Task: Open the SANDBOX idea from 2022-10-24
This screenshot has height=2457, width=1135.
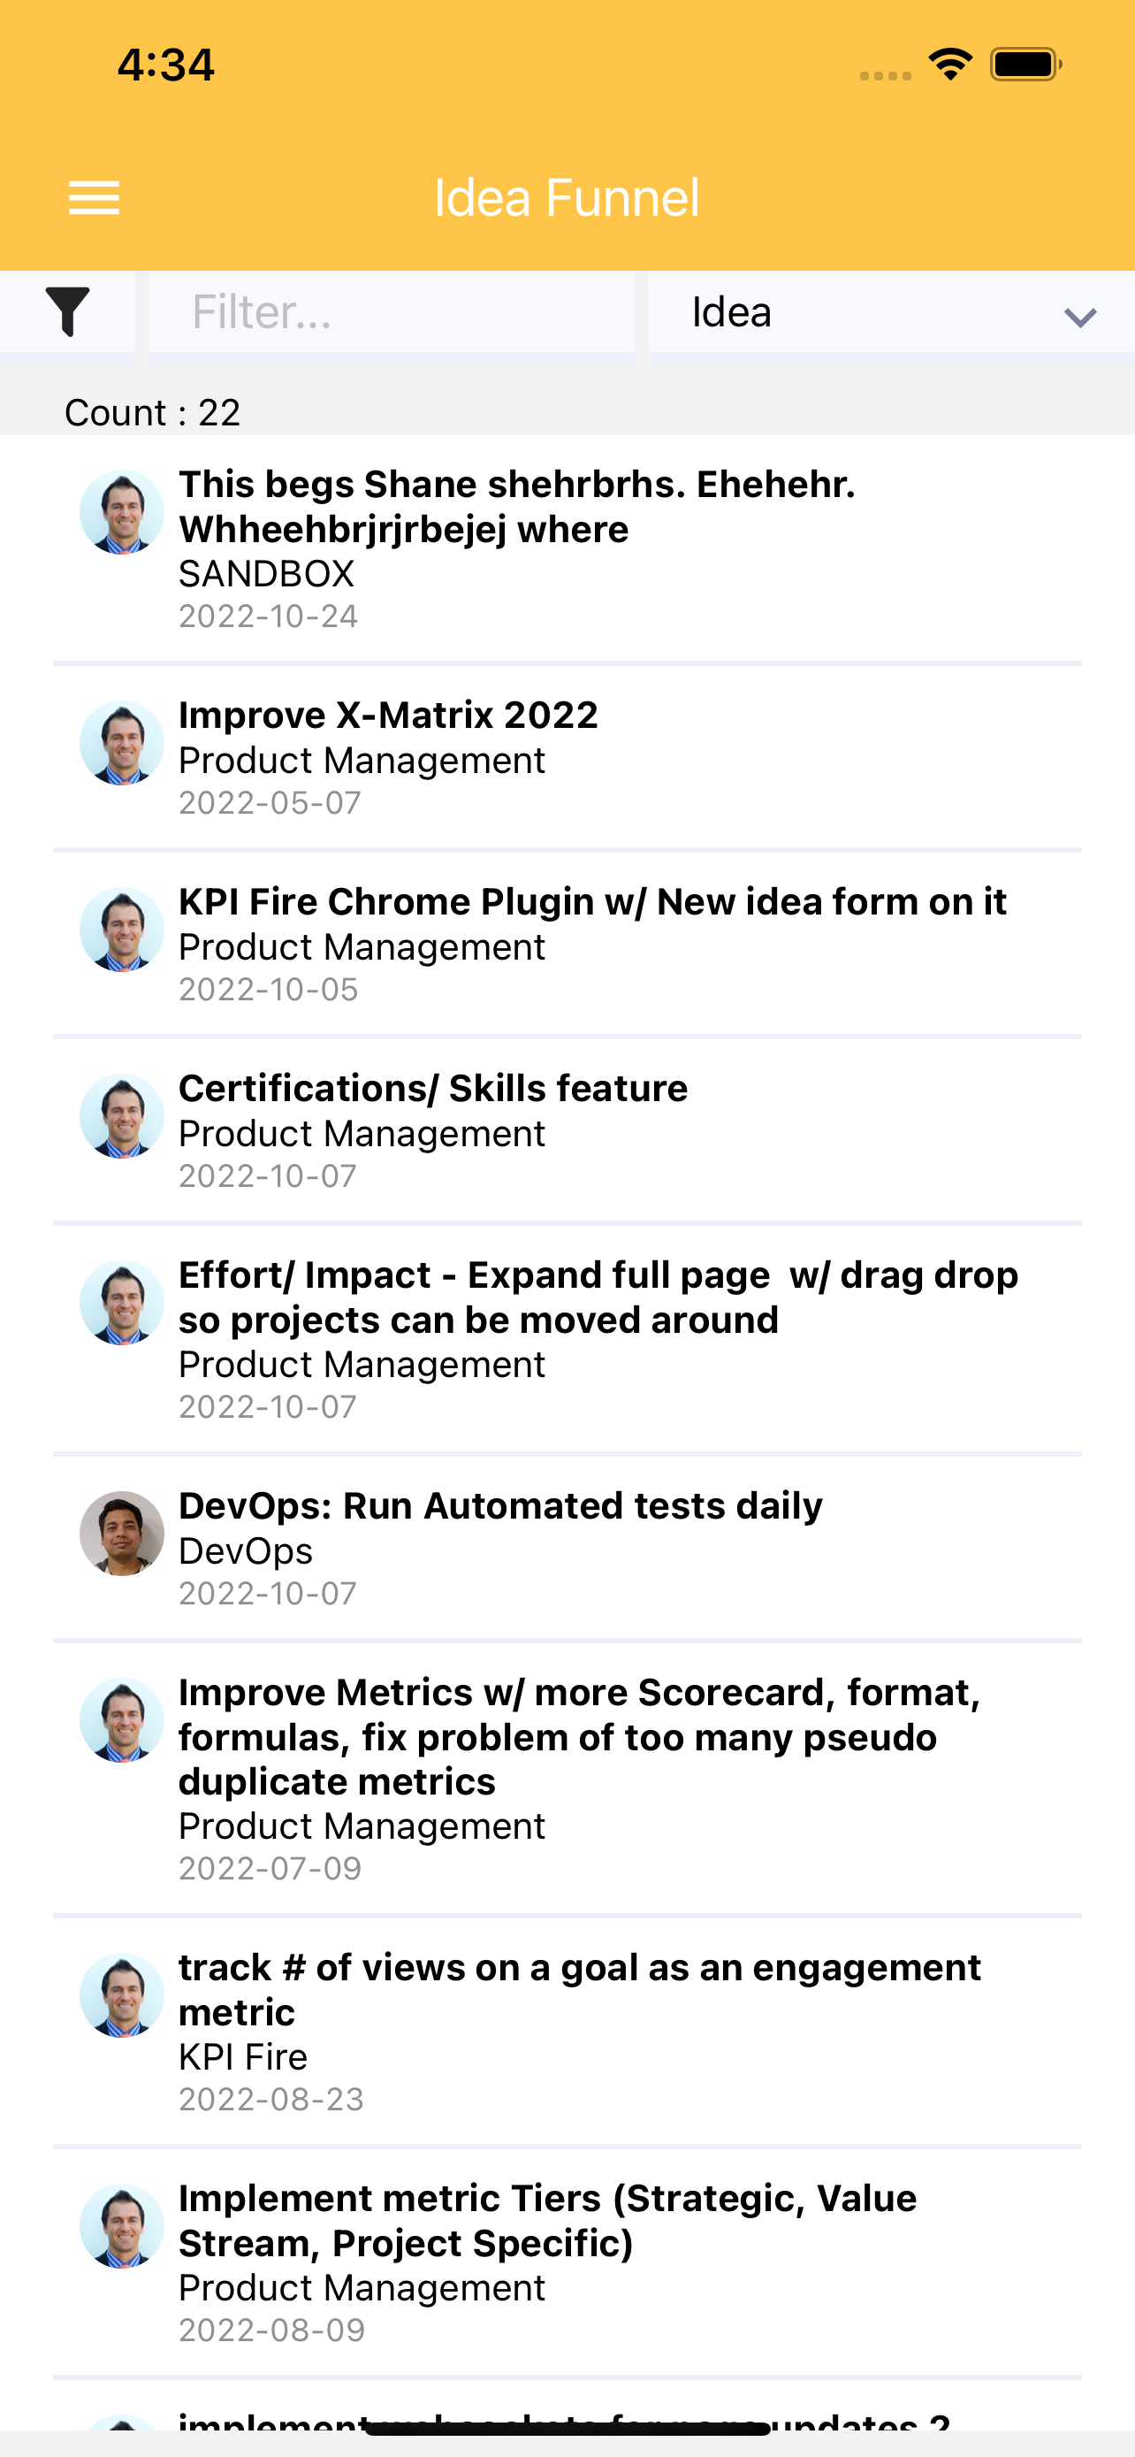Action: [516, 507]
